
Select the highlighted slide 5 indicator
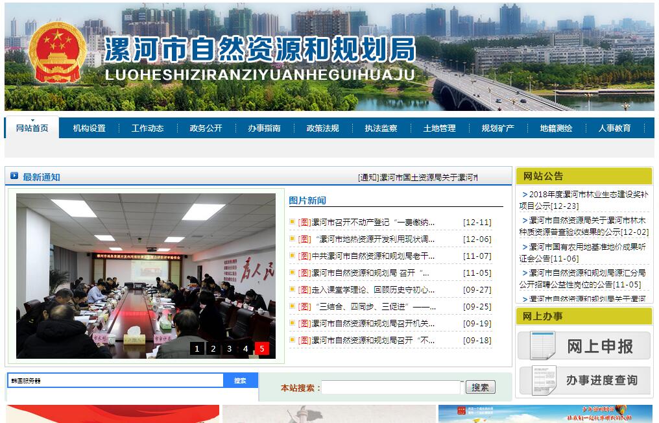coord(261,349)
